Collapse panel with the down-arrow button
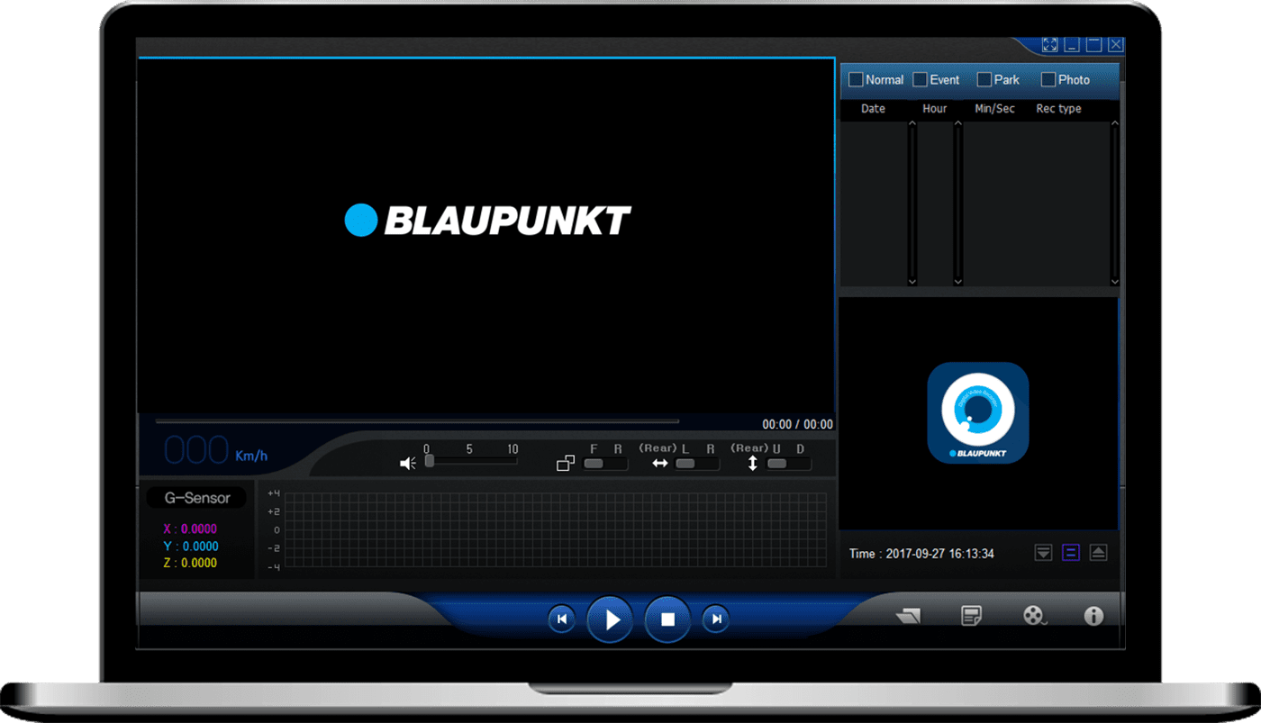This screenshot has height=723, width=1261. (1043, 553)
